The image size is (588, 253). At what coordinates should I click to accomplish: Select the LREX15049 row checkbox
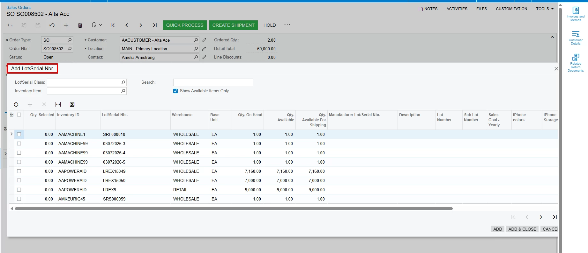[19, 171]
